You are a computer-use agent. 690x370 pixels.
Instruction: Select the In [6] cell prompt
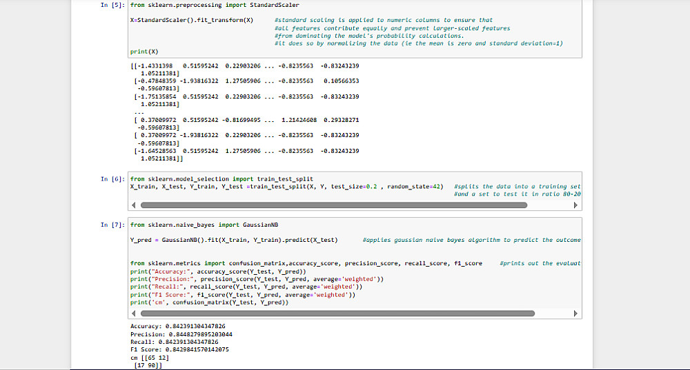(x=112, y=179)
